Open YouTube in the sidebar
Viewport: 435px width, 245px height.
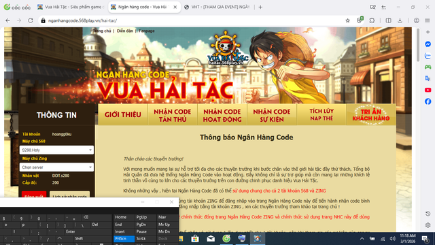428,90
